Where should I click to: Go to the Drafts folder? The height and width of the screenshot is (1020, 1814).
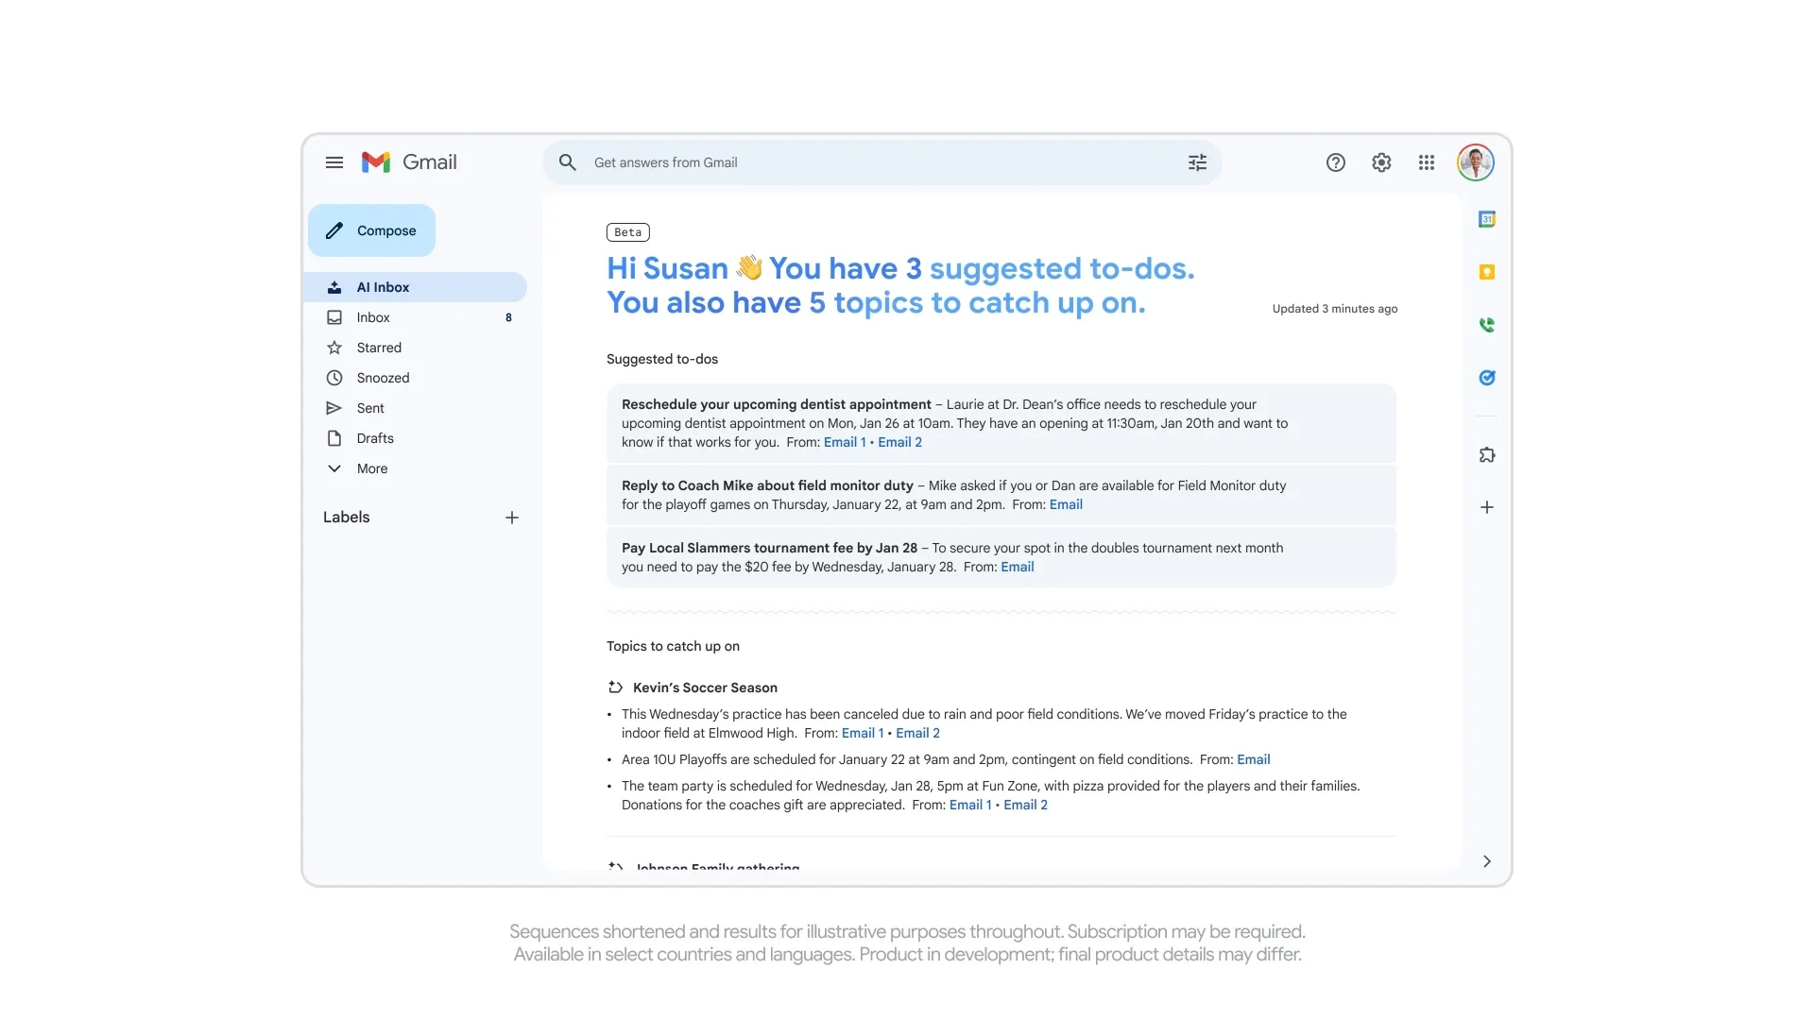[x=372, y=437]
